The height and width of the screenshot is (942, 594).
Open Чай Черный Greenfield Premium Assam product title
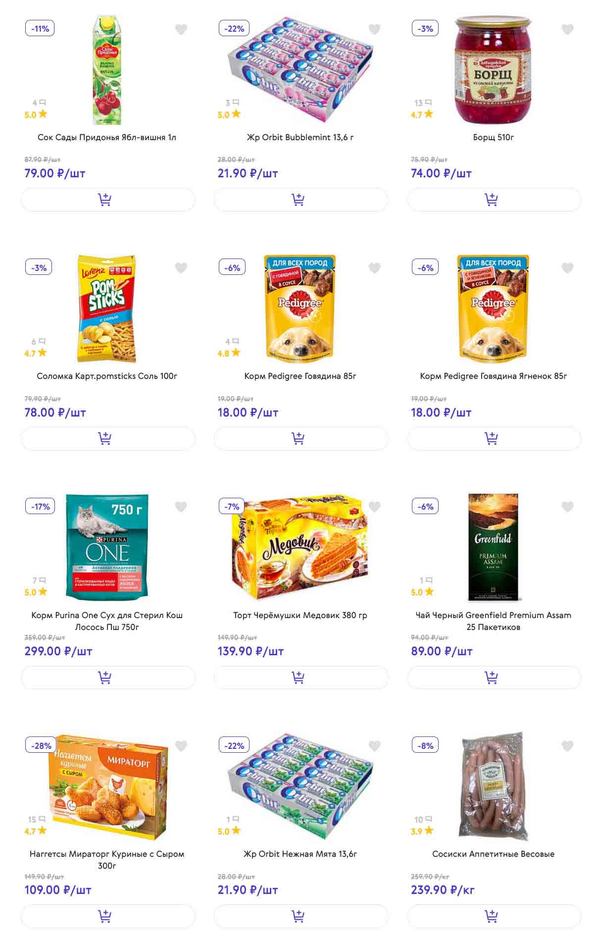(x=493, y=621)
